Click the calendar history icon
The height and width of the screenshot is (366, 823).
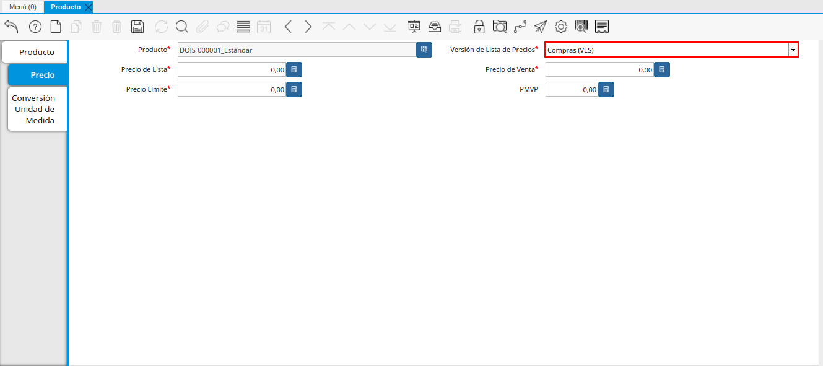(x=264, y=27)
